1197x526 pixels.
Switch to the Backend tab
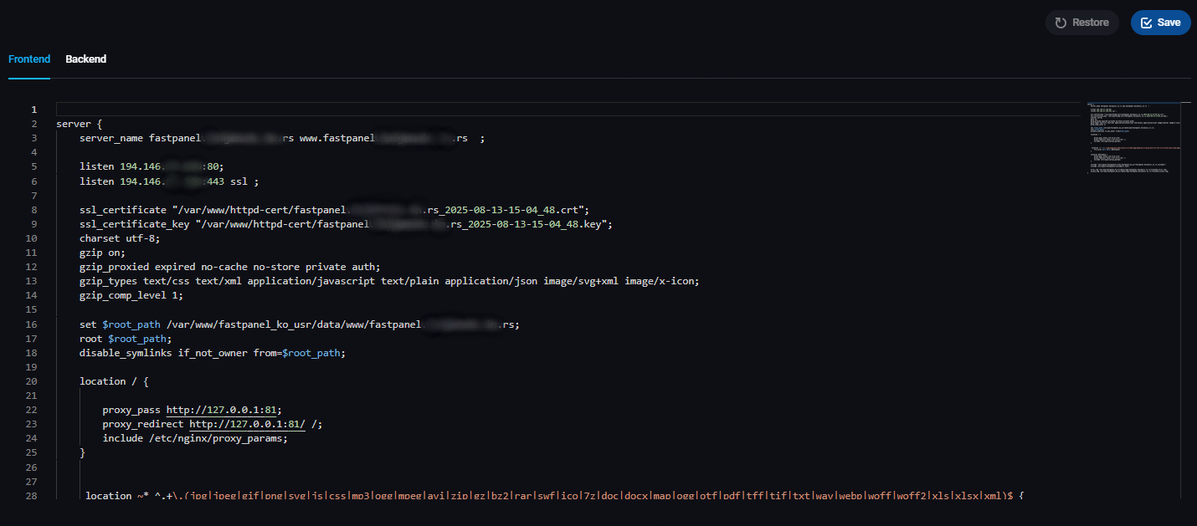click(x=85, y=59)
